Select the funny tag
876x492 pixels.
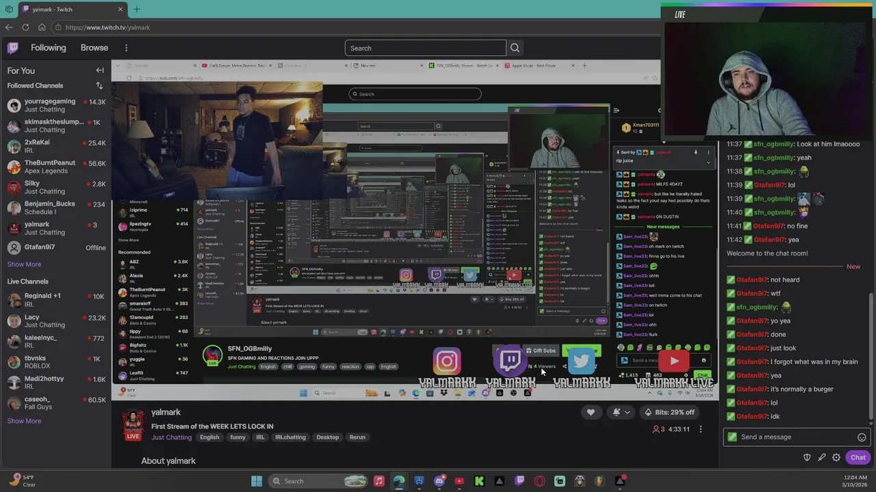[237, 437]
